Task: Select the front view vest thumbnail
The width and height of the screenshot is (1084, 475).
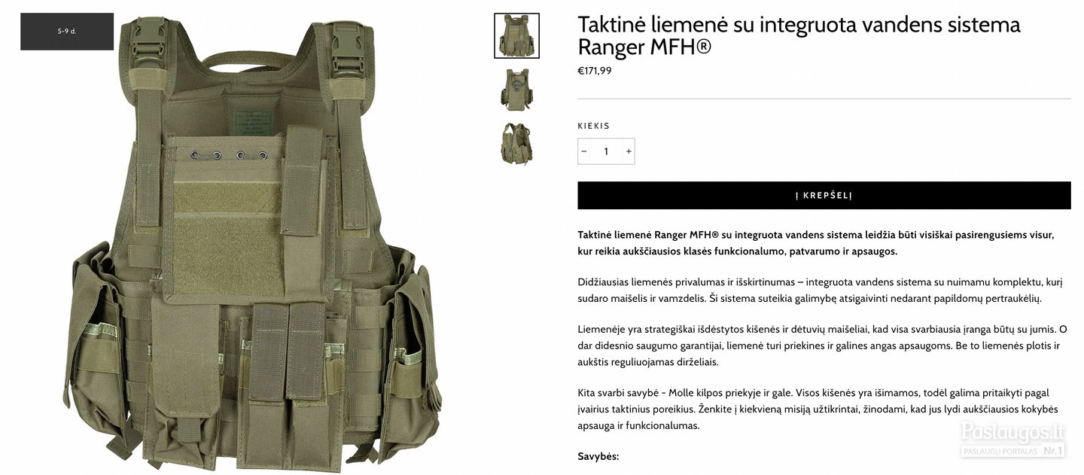Action: pyautogui.click(x=516, y=35)
